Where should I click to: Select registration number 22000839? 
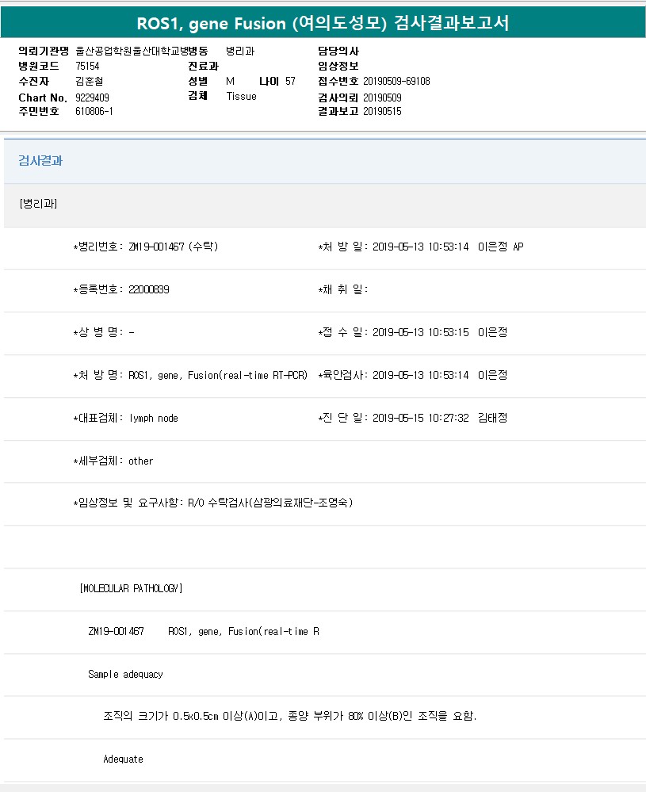coord(149,289)
